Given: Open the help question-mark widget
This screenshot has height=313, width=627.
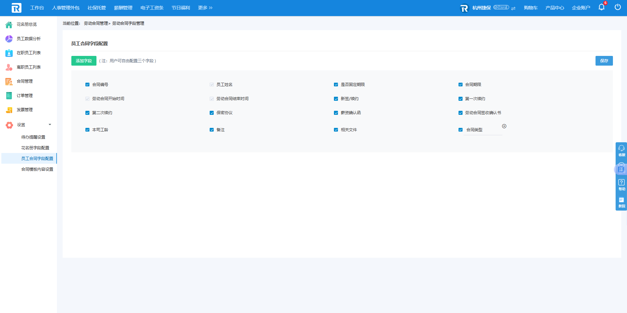Looking at the screenshot, I should coord(621,184).
